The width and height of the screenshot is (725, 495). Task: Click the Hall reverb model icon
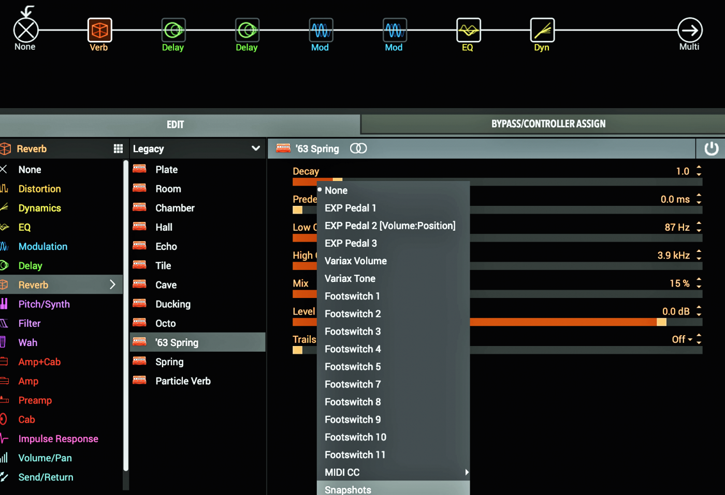(139, 226)
